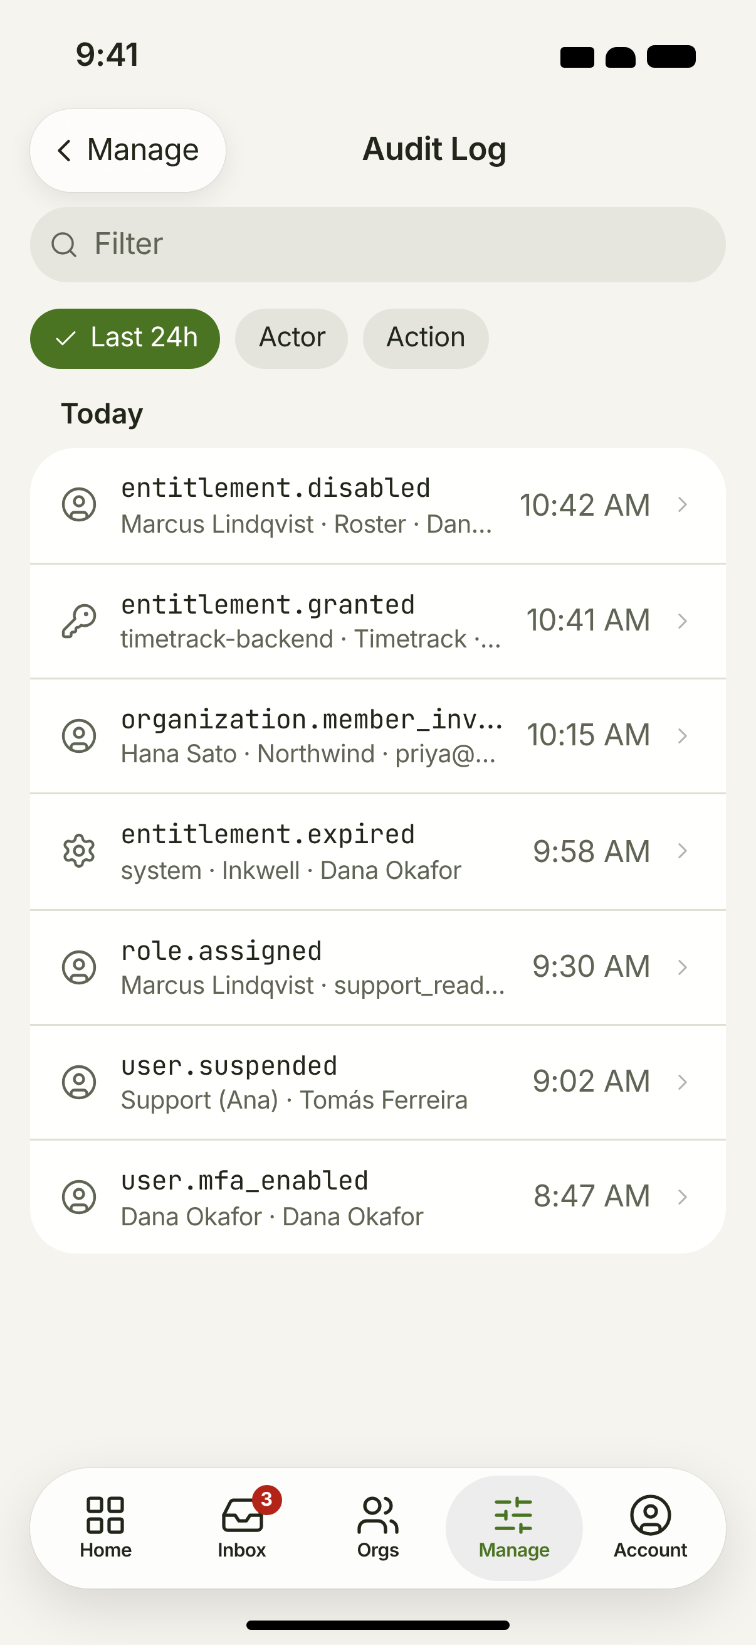Toggle off the Last 24h filter chip
This screenshot has height=1645, width=756.
[125, 338]
